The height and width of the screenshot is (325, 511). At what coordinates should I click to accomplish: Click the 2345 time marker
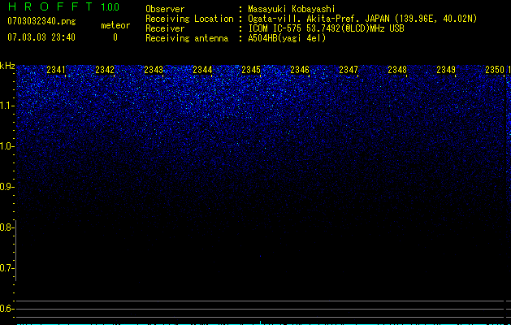[x=251, y=70]
